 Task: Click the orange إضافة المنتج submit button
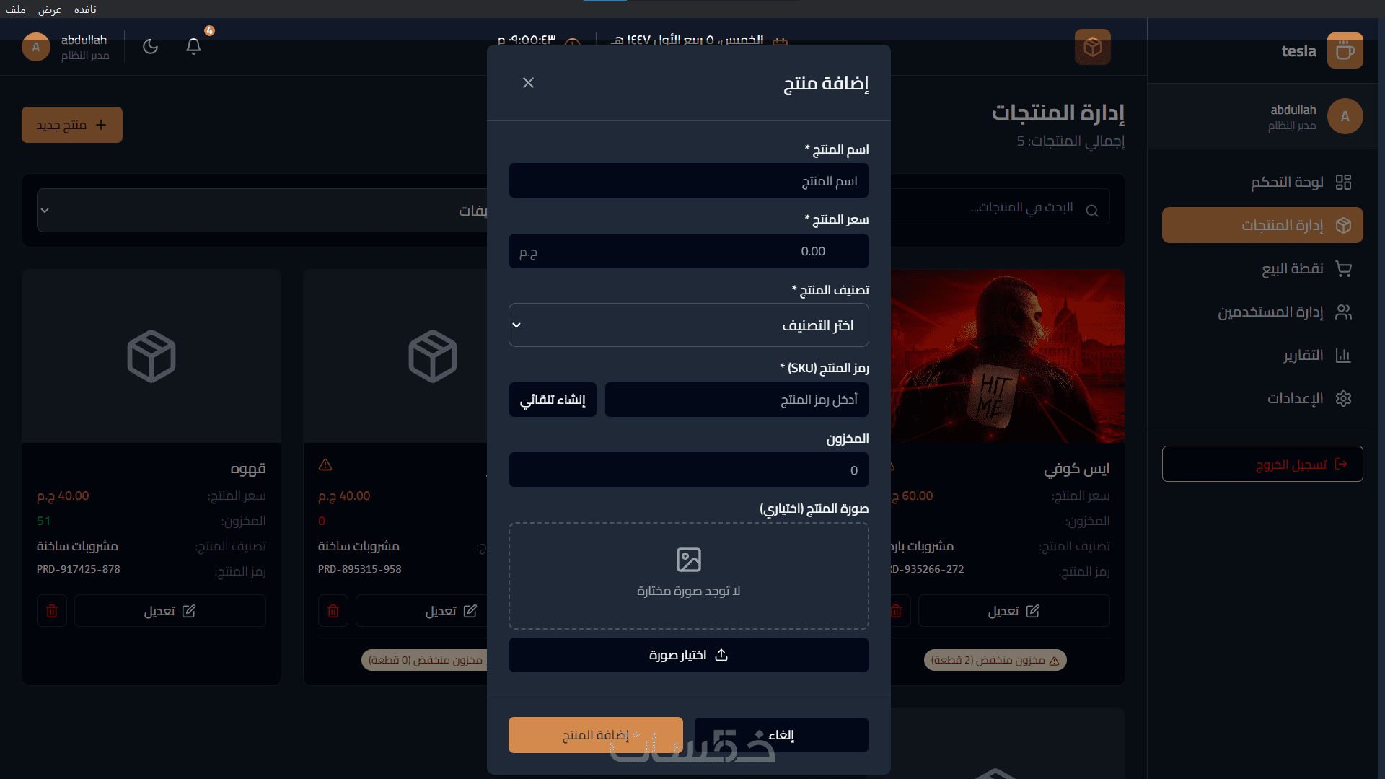[x=595, y=735]
